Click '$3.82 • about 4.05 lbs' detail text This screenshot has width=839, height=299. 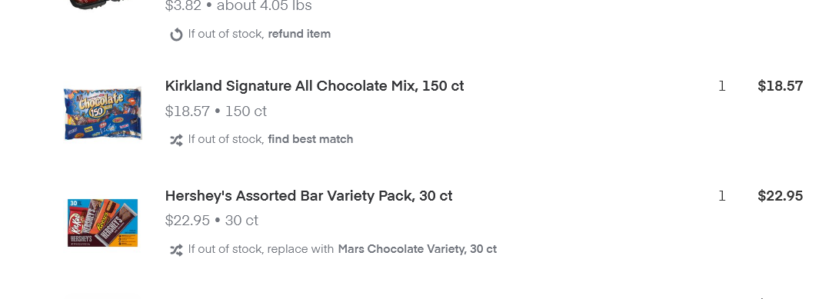238,6
